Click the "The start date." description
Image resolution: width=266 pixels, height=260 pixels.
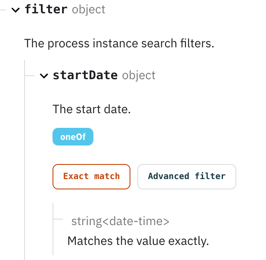pos(91,109)
